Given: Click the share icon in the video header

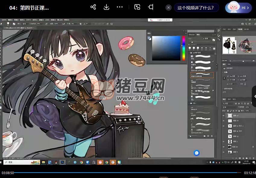Looking at the screenshot, I should [93, 7].
